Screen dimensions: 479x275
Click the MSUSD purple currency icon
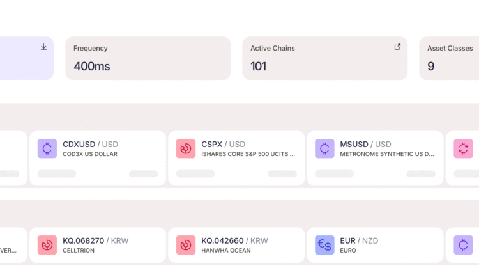pyautogui.click(x=324, y=149)
